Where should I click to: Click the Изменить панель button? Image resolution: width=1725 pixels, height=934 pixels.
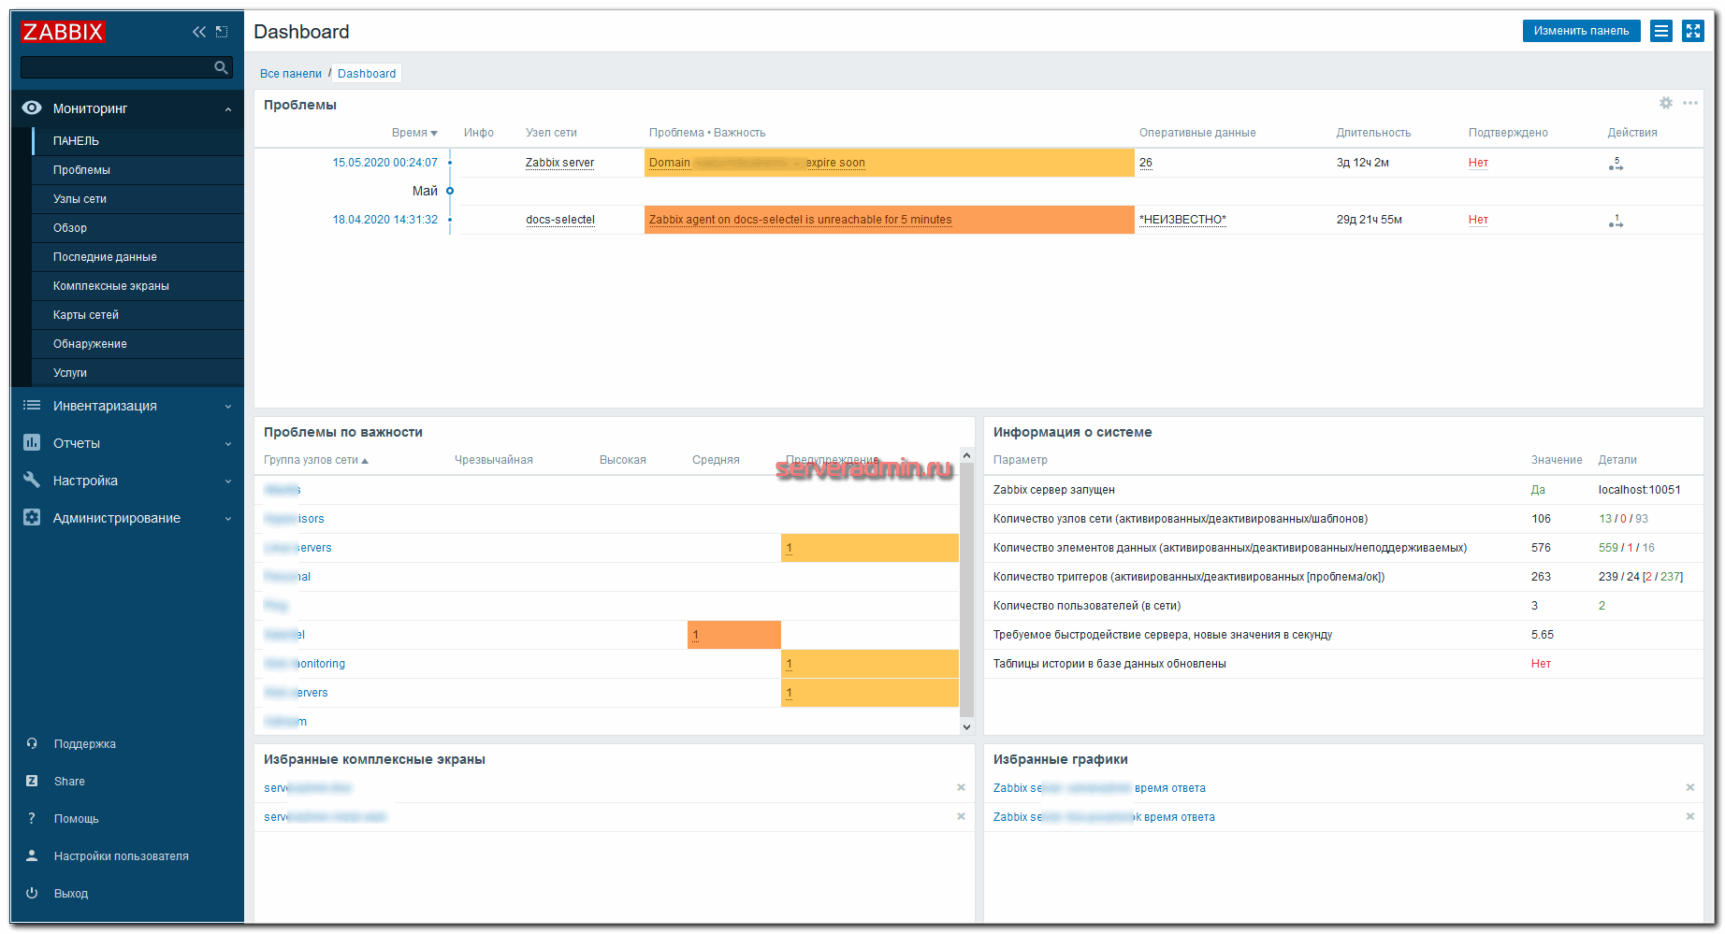(x=1581, y=31)
